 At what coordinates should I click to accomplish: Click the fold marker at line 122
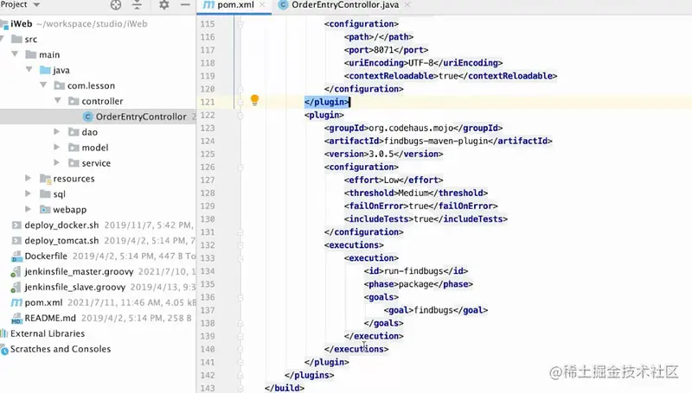tap(240, 115)
